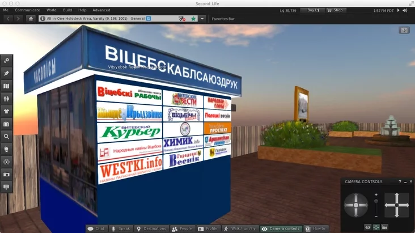Open the Advanced menu
This screenshot has height=233, width=415.
101,10
